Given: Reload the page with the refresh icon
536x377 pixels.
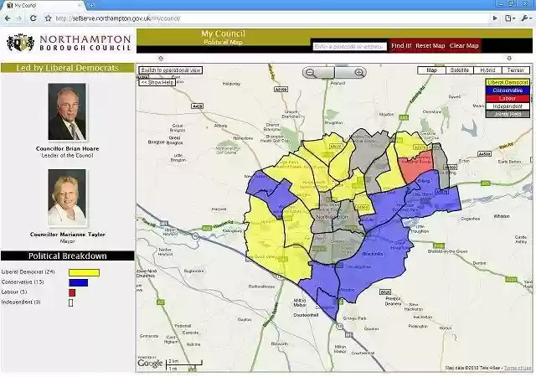Looking at the screenshot, I should click(33, 18).
